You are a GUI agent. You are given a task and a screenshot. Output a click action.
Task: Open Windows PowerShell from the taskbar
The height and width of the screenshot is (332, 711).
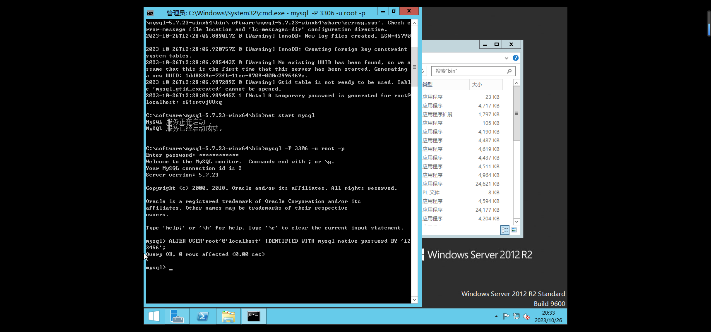pyautogui.click(x=203, y=316)
